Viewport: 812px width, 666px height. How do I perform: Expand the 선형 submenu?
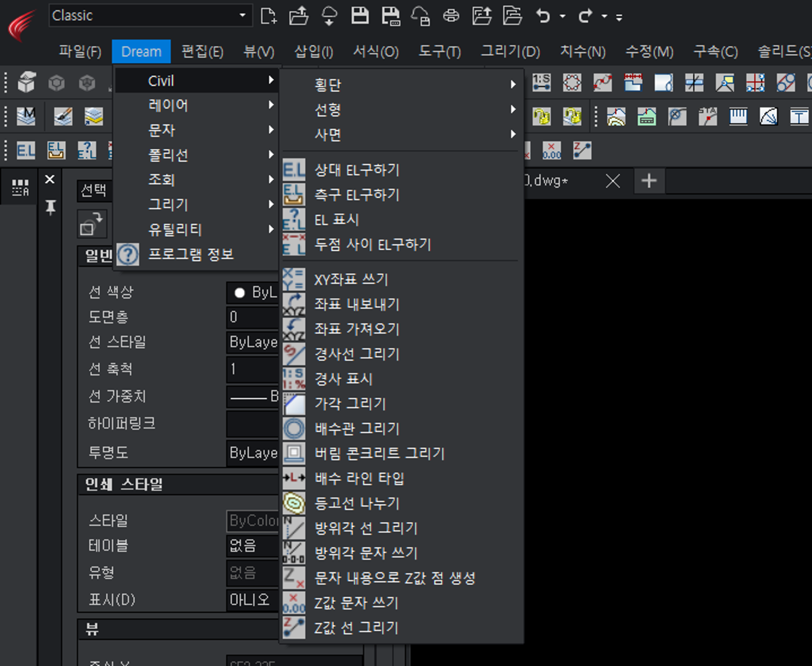point(401,110)
